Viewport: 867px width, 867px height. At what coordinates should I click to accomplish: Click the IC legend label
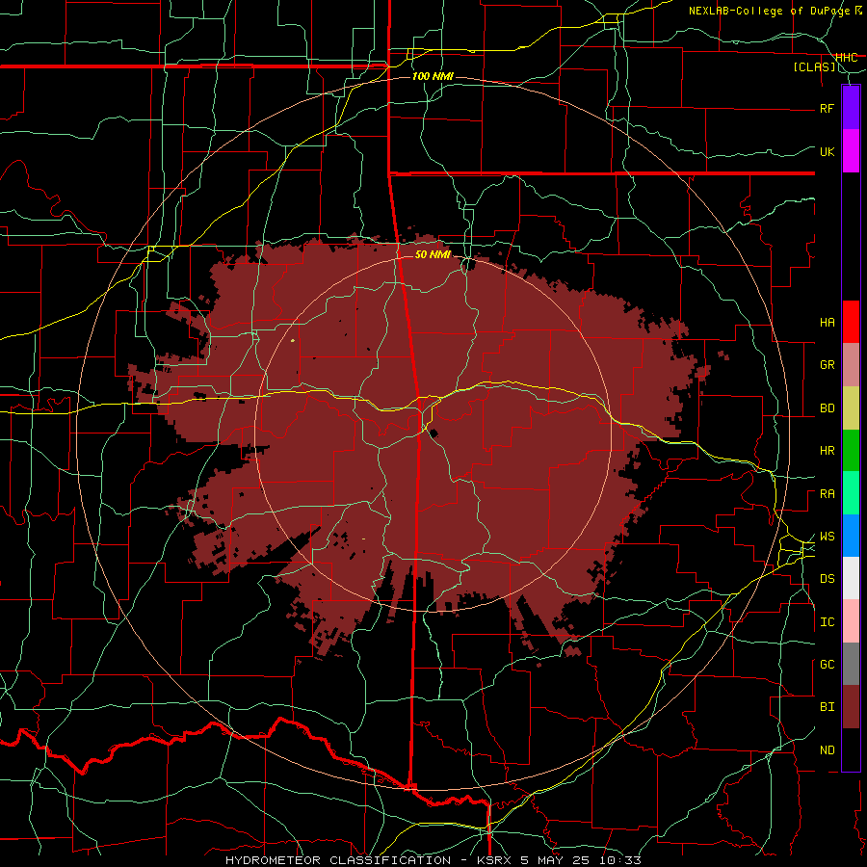(828, 622)
